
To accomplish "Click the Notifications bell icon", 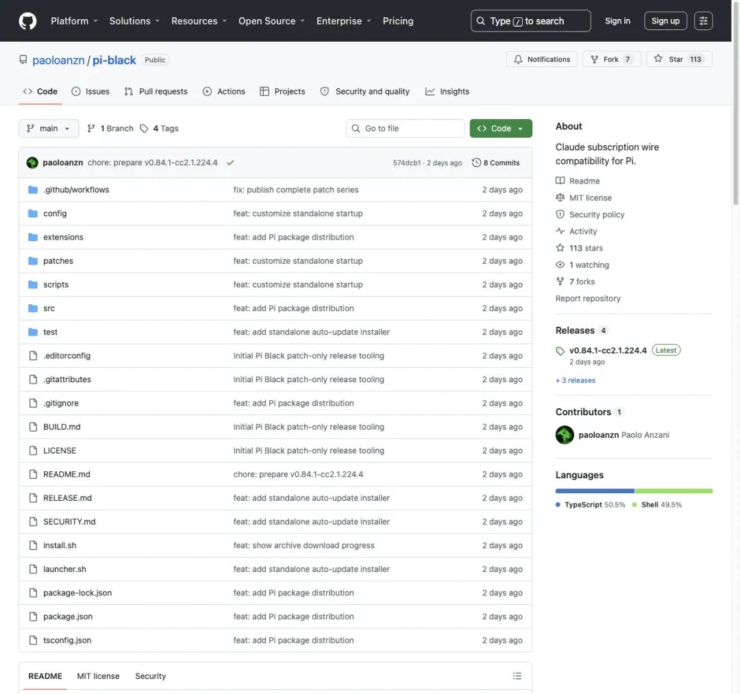I will [x=518, y=60].
